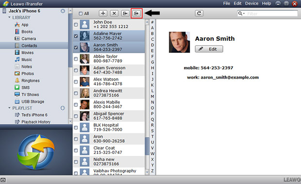Open the Device menu
This screenshot has height=184, width=301.
(x=251, y=3)
